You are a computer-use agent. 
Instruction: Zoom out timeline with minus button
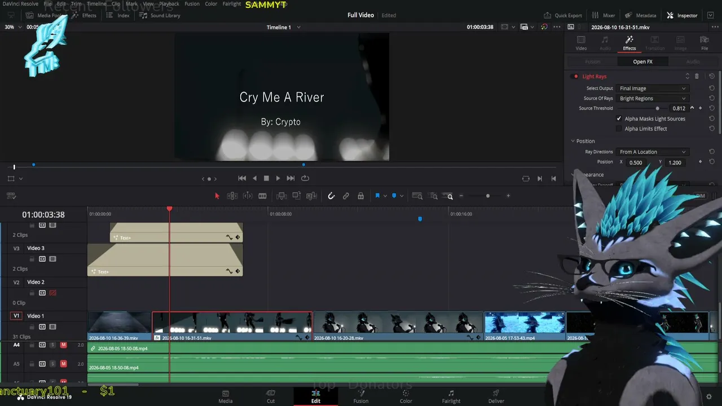tap(461, 196)
